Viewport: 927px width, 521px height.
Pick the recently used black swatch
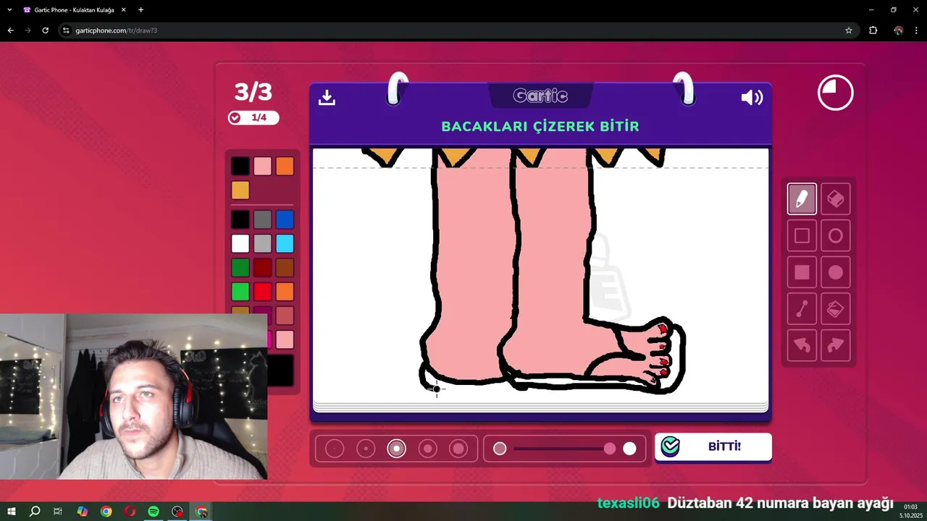(x=240, y=166)
